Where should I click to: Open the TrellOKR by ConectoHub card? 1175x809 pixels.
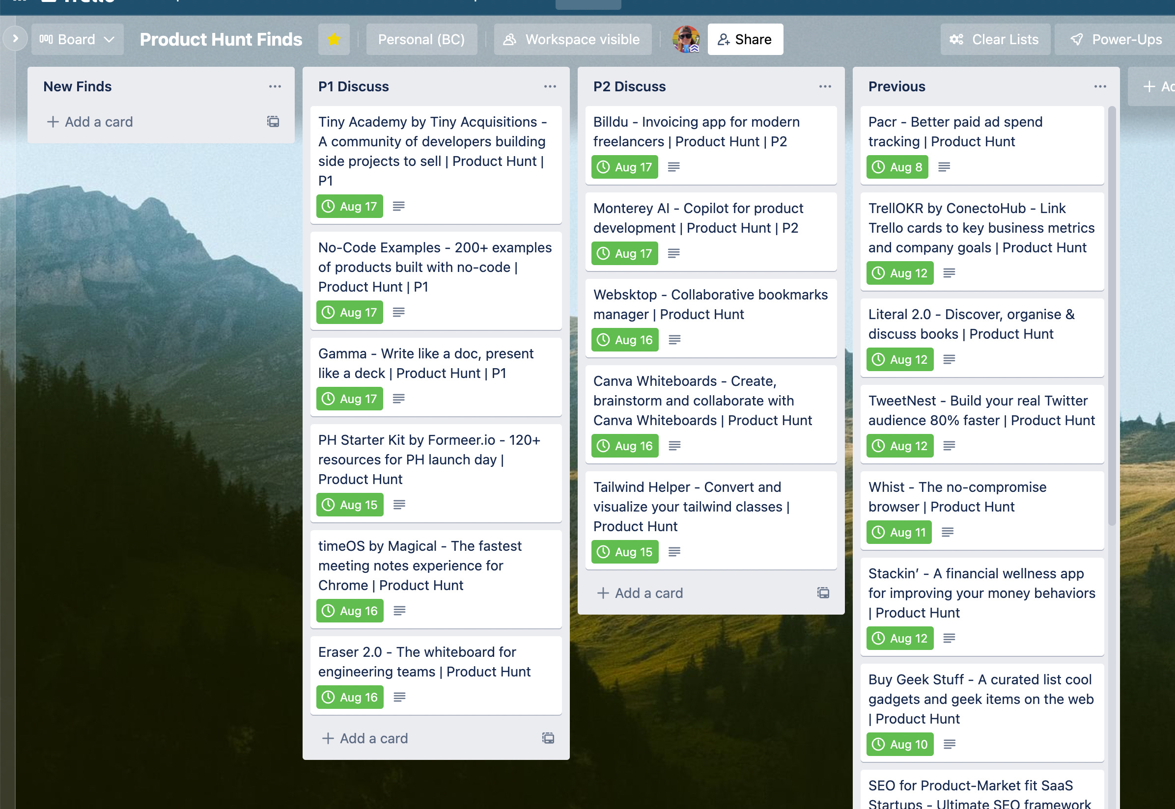[981, 242]
